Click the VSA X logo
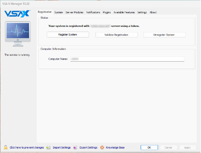Image resolution: width=201 pixels, height=153 pixels. (x=17, y=14)
